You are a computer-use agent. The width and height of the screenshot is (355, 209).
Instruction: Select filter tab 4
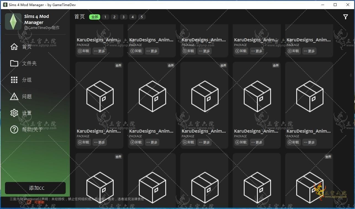pos(133,17)
